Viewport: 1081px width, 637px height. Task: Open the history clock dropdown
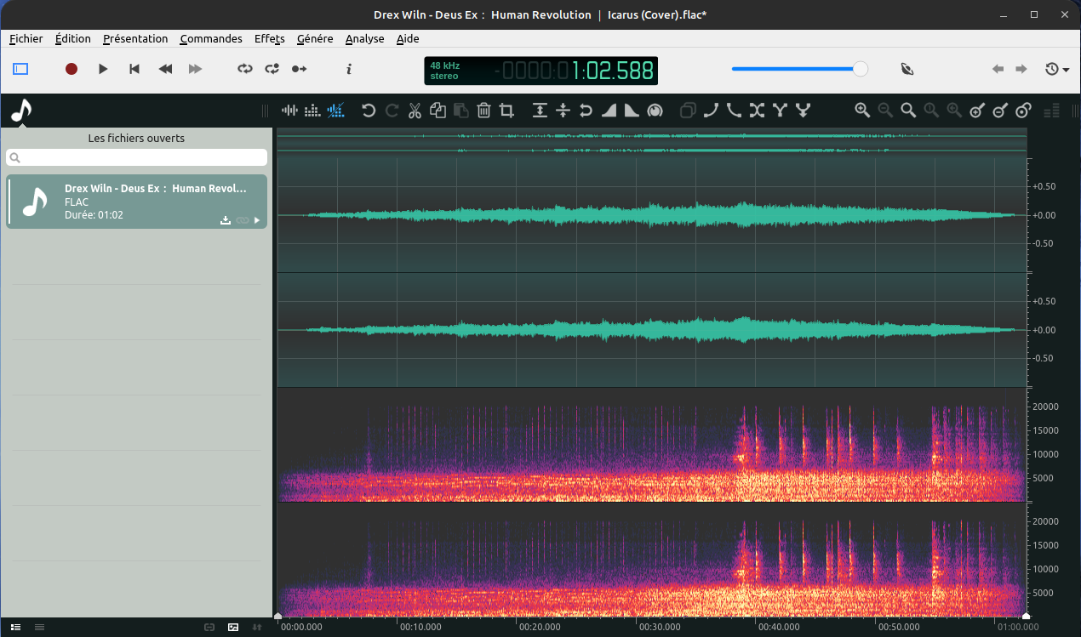point(1057,69)
